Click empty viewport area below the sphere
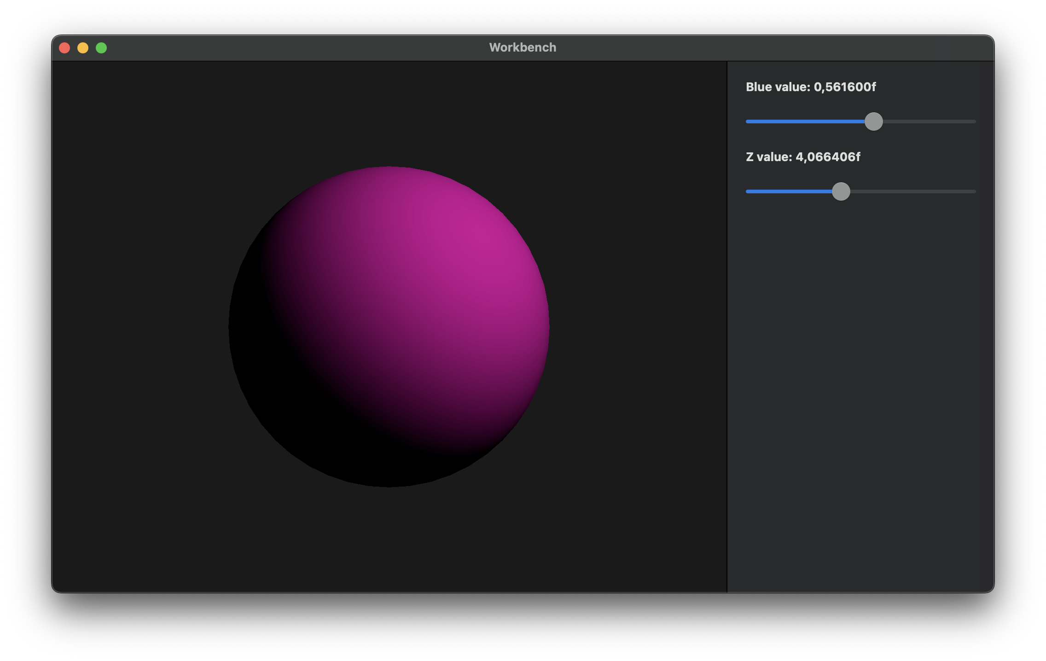 click(x=389, y=539)
